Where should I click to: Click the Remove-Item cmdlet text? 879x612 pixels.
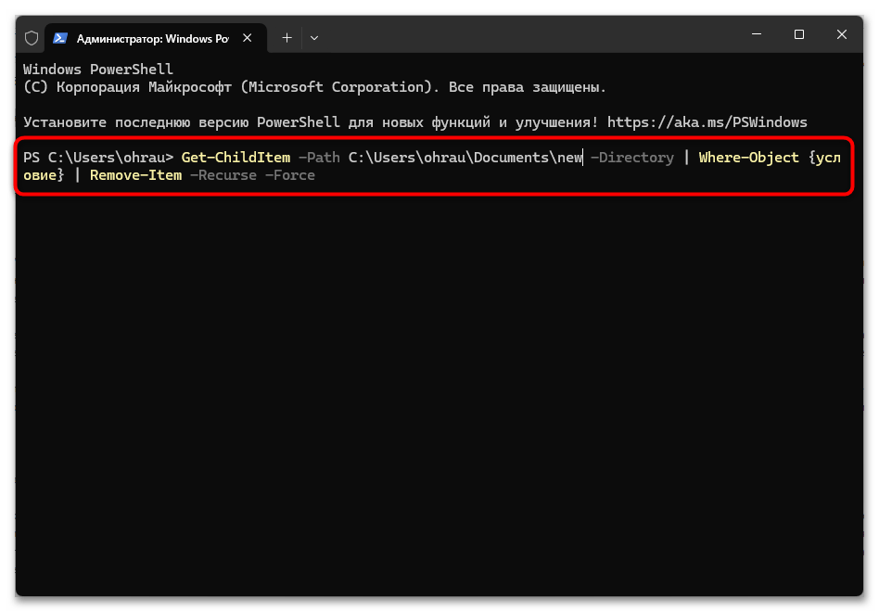pyautogui.click(x=135, y=175)
